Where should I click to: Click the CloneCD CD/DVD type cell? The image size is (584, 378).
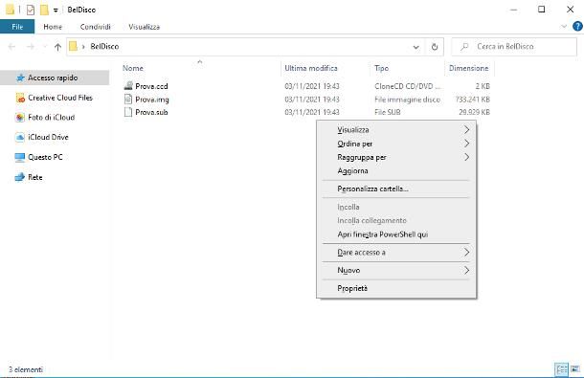point(408,86)
